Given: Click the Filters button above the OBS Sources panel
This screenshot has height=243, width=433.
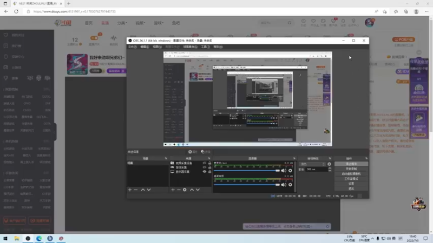Looking at the screenshot, I should click(206, 152).
